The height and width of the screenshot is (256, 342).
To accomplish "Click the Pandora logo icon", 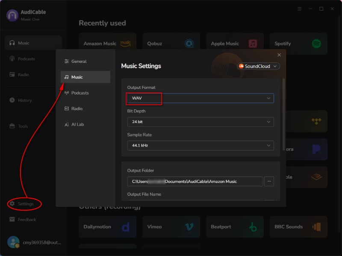I will 316,149.
